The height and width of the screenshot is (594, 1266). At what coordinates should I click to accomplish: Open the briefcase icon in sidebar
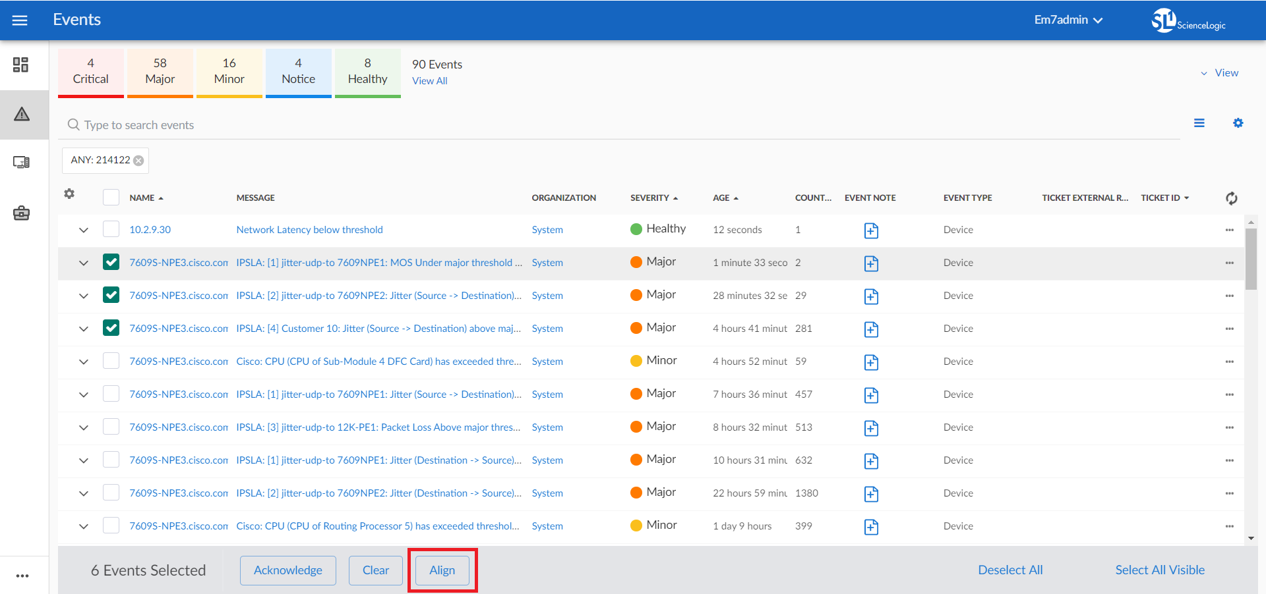21,213
